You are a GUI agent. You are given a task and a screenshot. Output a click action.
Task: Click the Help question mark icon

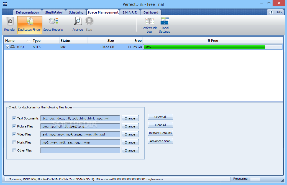click(271, 12)
